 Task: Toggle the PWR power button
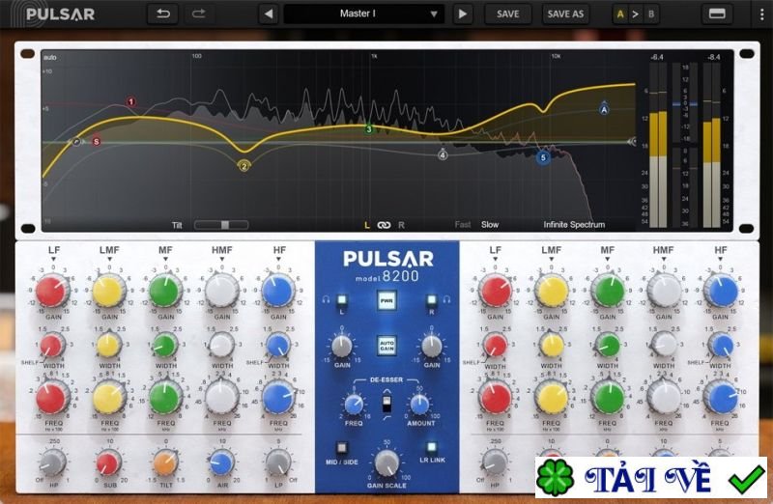click(386, 300)
